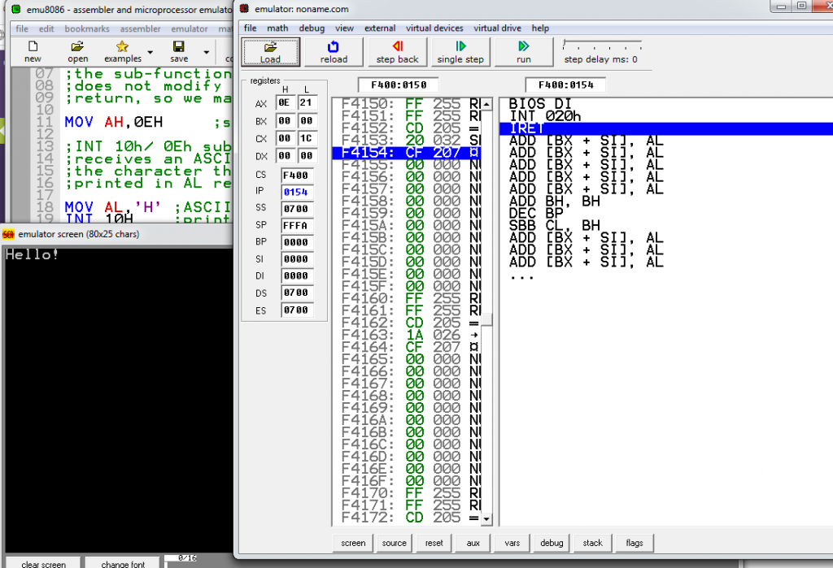Select memory row F4170
This screenshot has height=568, width=833.
(x=407, y=493)
